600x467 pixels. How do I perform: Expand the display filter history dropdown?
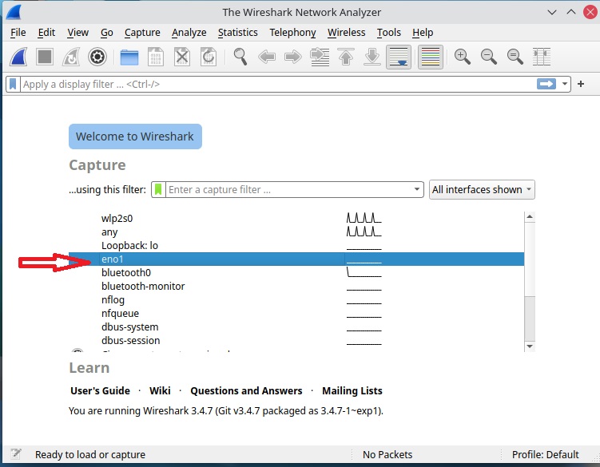tap(566, 84)
